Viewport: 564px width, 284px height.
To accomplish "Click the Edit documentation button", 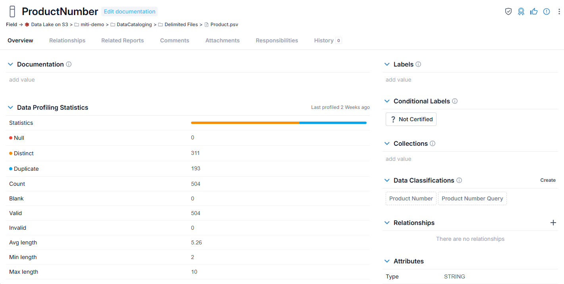I will coord(129,11).
